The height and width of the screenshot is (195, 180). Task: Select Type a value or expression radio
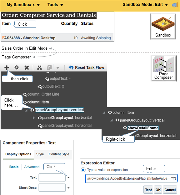coord(83,170)
